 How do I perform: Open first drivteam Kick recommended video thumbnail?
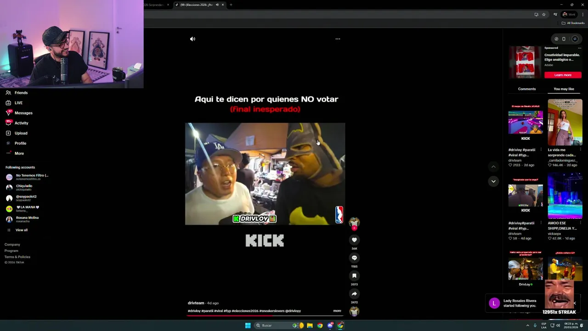coord(526,122)
